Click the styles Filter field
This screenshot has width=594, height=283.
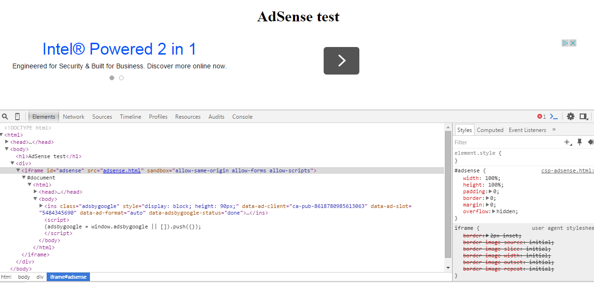pos(507,142)
